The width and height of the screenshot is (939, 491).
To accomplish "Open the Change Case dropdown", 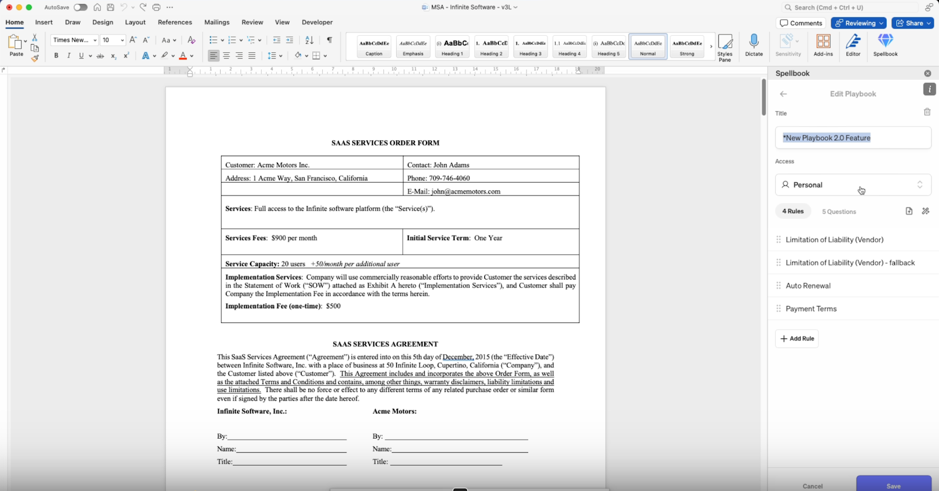I will click(x=169, y=40).
